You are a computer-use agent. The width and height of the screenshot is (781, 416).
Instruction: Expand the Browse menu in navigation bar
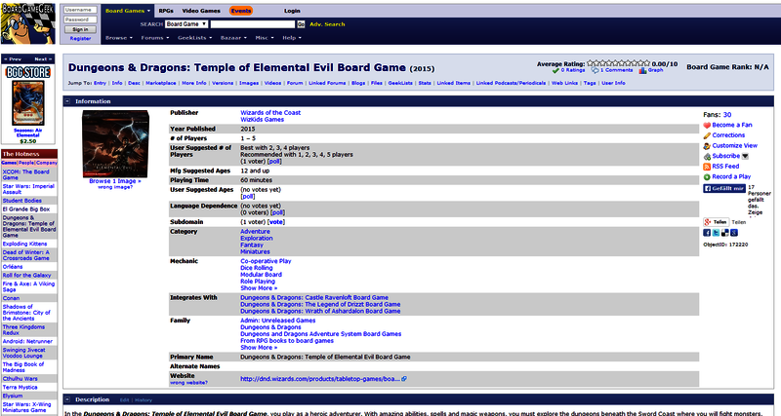(118, 38)
